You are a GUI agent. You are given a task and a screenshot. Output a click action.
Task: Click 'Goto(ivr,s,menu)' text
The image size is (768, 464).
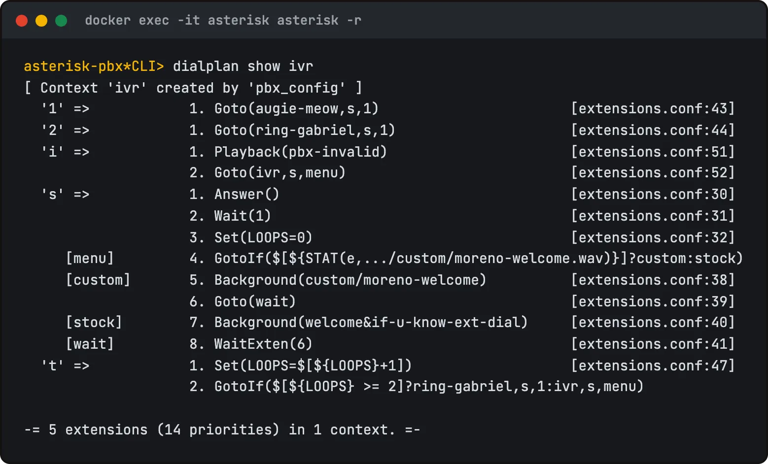(280, 173)
